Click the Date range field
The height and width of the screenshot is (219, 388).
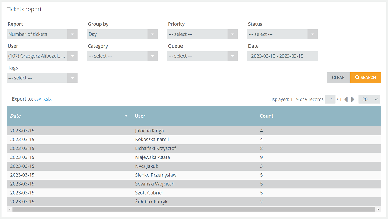(x=282, y=56)
